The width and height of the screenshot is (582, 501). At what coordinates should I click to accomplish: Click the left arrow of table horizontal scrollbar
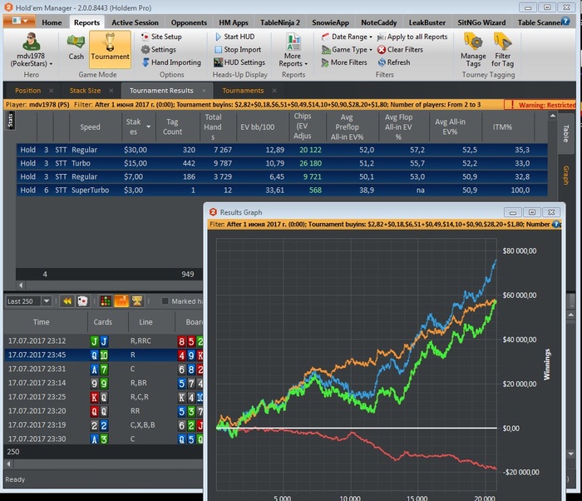coord(21,285)
